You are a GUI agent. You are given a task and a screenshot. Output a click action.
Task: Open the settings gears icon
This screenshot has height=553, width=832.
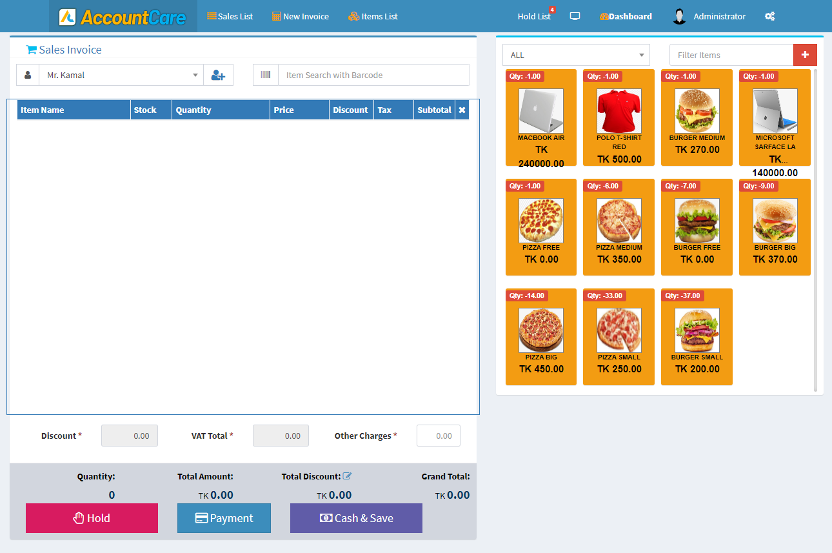pos(769,16)
